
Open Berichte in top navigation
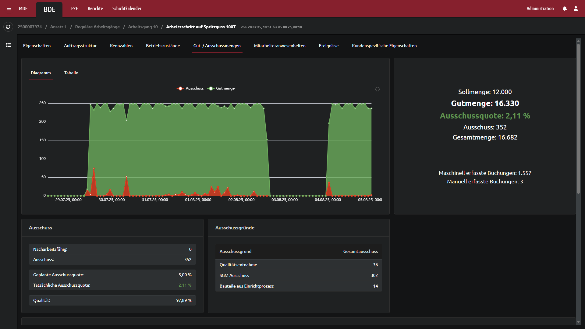tap(95, 9)
